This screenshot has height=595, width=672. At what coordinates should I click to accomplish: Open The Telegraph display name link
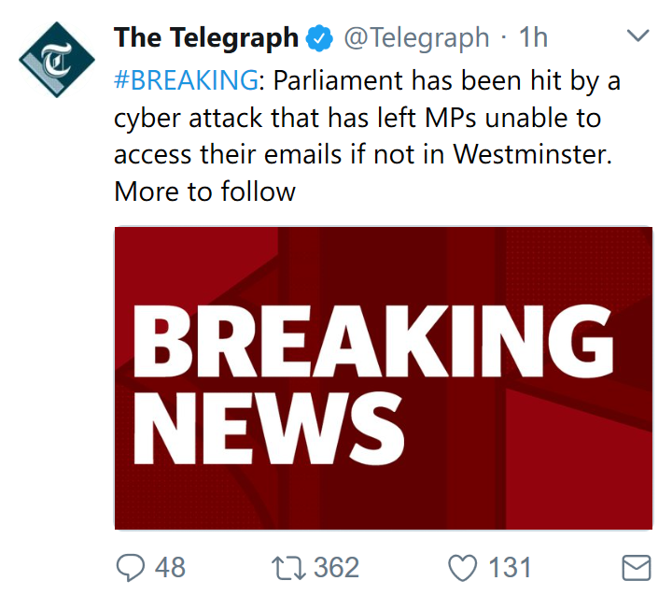pos(205,38)
